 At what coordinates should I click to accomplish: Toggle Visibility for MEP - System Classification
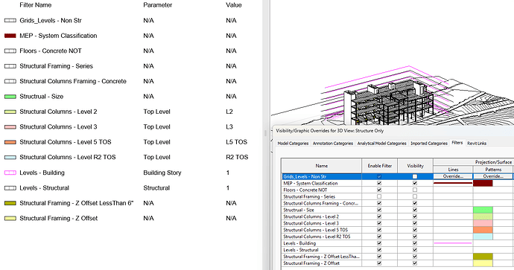pos(415,183)
